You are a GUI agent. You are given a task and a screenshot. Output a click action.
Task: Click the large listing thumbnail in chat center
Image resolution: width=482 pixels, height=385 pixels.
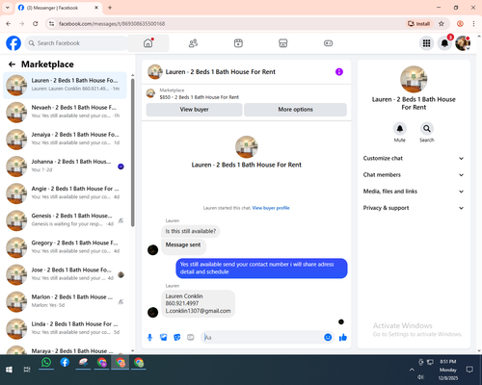pyautogui.click(x=247, y=146)
